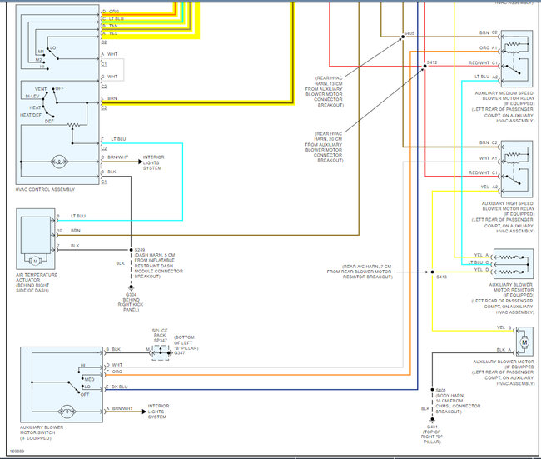Viewport: 541px width, 459px height.
Task: Click the DEF mode position label
Action: [x=49, y=122]
